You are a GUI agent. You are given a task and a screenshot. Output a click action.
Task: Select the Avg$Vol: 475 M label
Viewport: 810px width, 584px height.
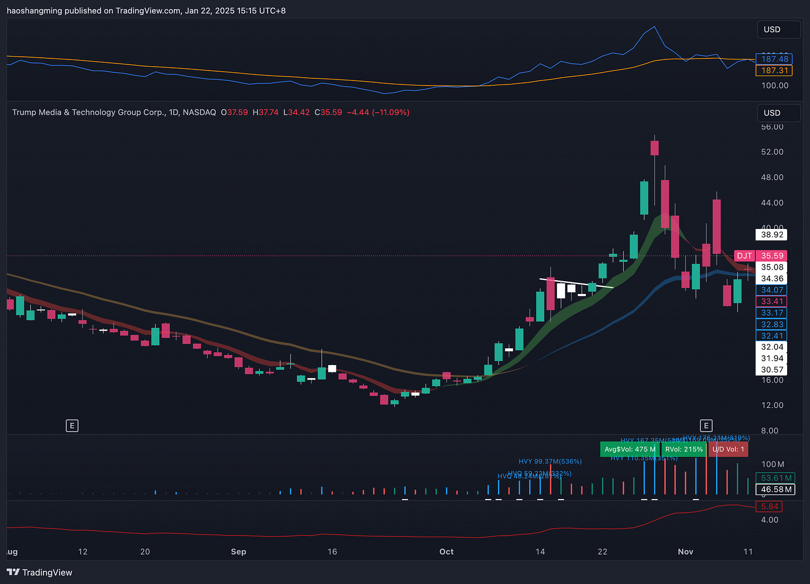(630, 449)
